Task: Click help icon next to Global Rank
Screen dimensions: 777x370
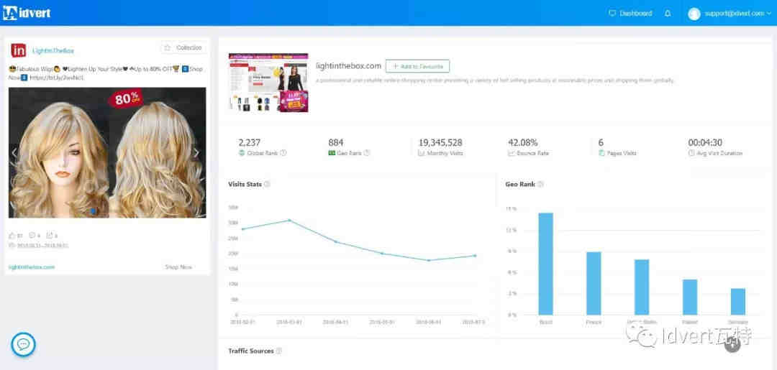Action: click(283, 153)
